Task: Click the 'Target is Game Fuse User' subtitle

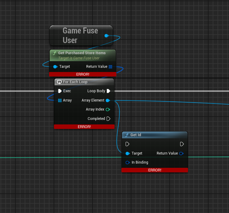Action: [x=79, y=58]
